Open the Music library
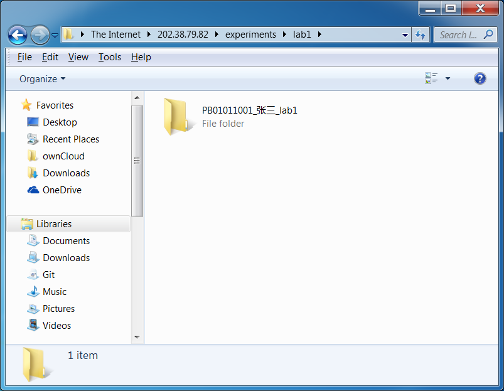This screenshot has width=504, height=391. click(x=55, y=292)
